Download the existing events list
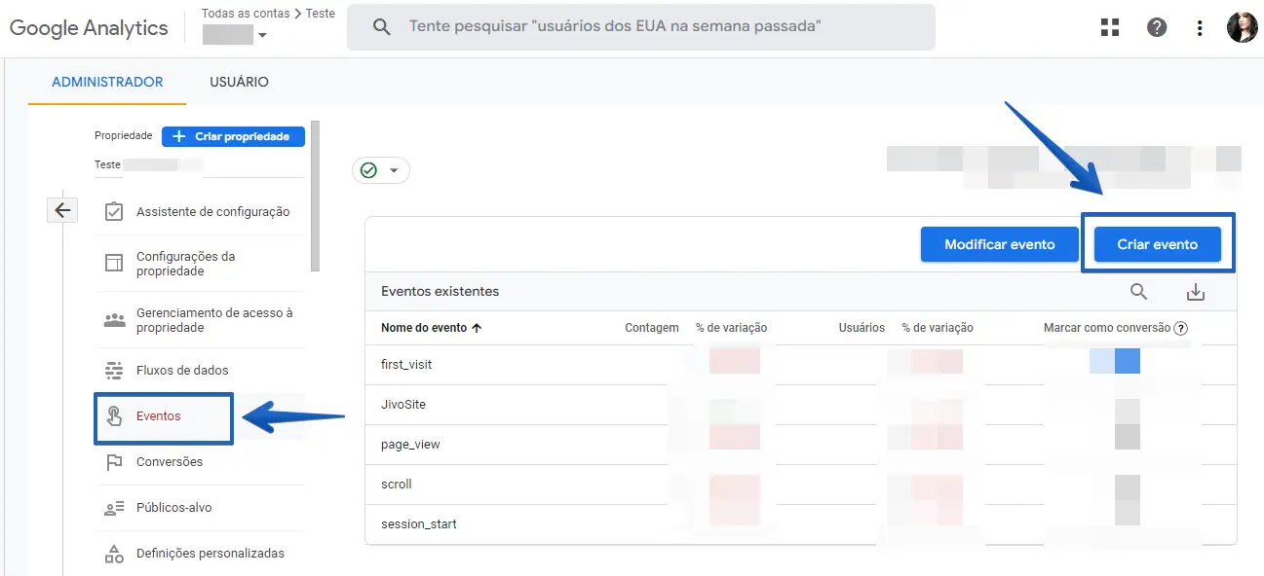This screenshot has width=1264, height=576. (1196, 292)
